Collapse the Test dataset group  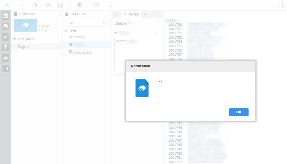(66, 31)
